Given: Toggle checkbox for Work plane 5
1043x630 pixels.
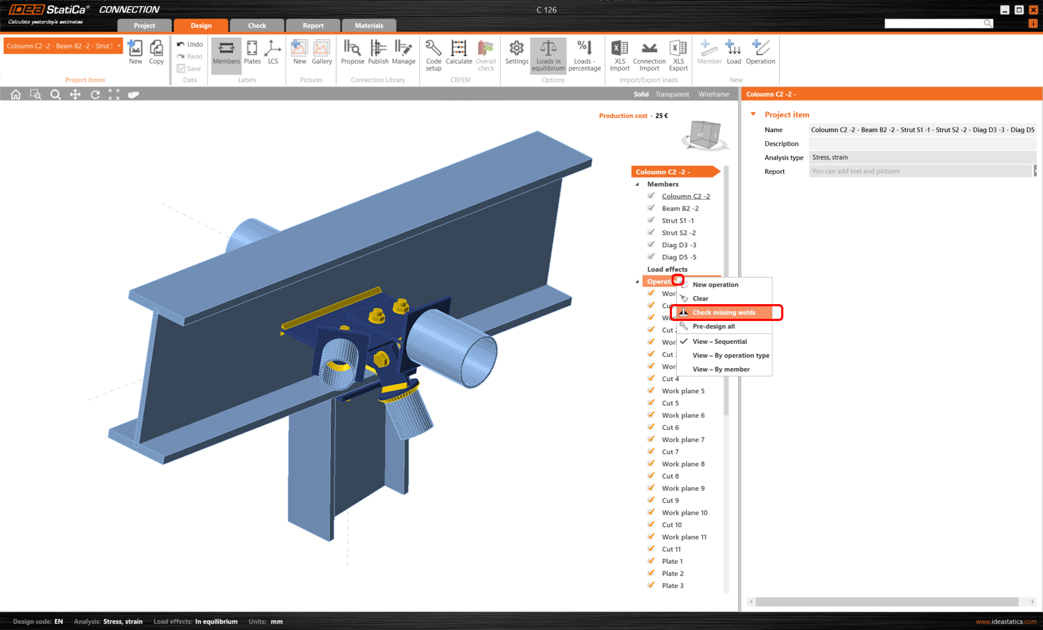Looking at the screenshot, I should (x=651, y=390).
